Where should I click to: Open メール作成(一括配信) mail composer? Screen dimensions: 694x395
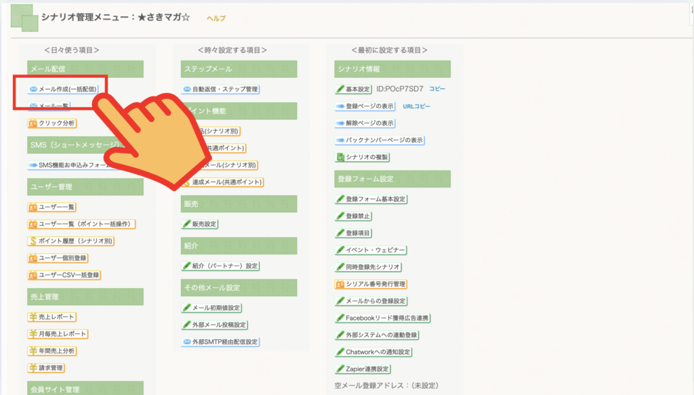pos(63,89)
